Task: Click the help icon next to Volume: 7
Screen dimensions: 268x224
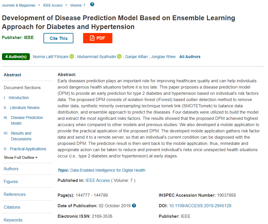Action: tap(92, 5)
